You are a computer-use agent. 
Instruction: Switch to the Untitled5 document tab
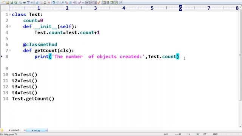click(14, 130)
